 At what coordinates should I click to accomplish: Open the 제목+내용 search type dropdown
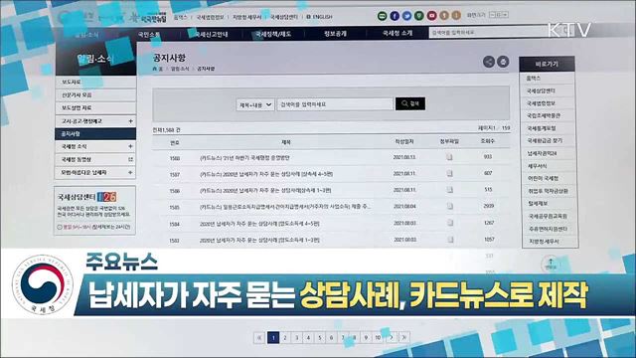click(254, 104)
